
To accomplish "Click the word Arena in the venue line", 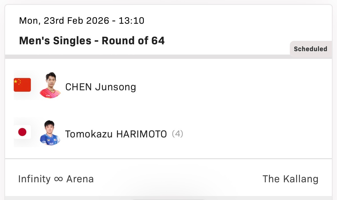I will pyautogui.click(x=80, y=179).
